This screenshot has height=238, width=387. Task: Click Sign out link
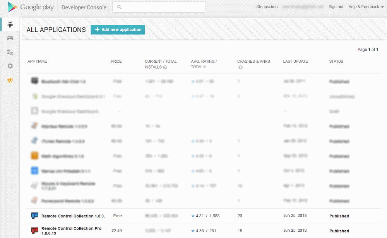click(336, 7)
